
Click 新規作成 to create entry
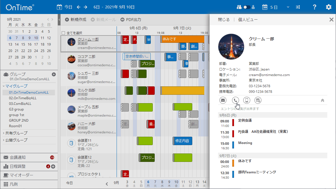(76, 20)
